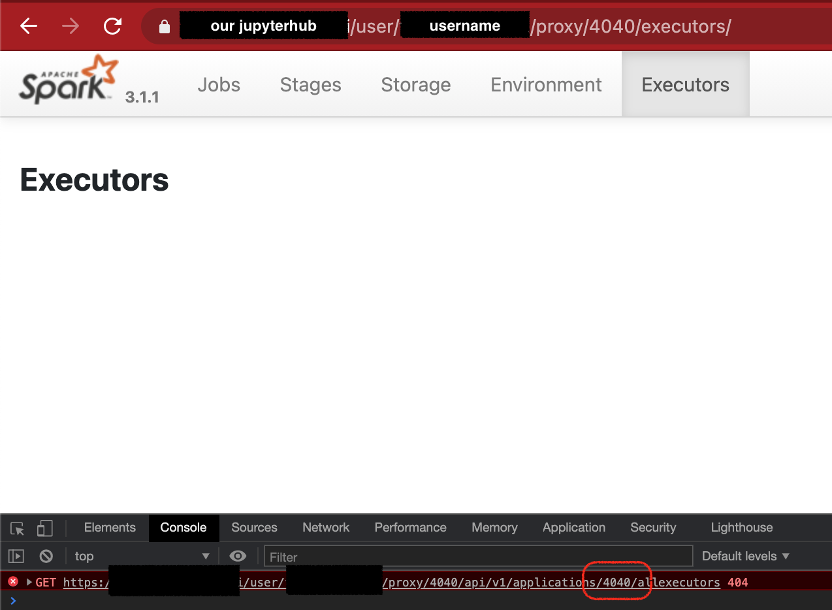Viewport: 832px width, 610px height.
Task: Switch to the Sources DevTools tab
Action: 254,528
